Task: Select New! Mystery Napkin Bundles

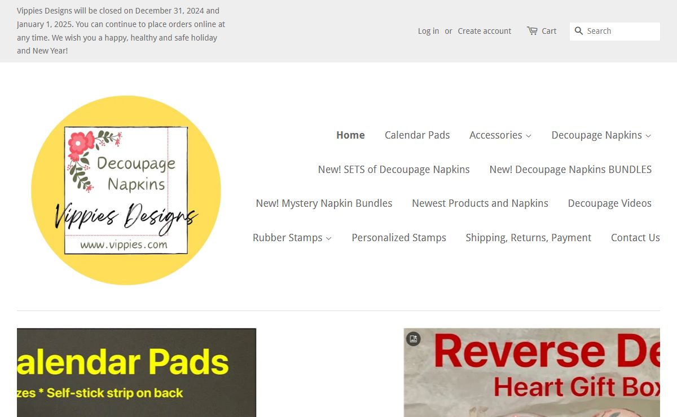Action: pyautogui.click(x=324, y=203)
